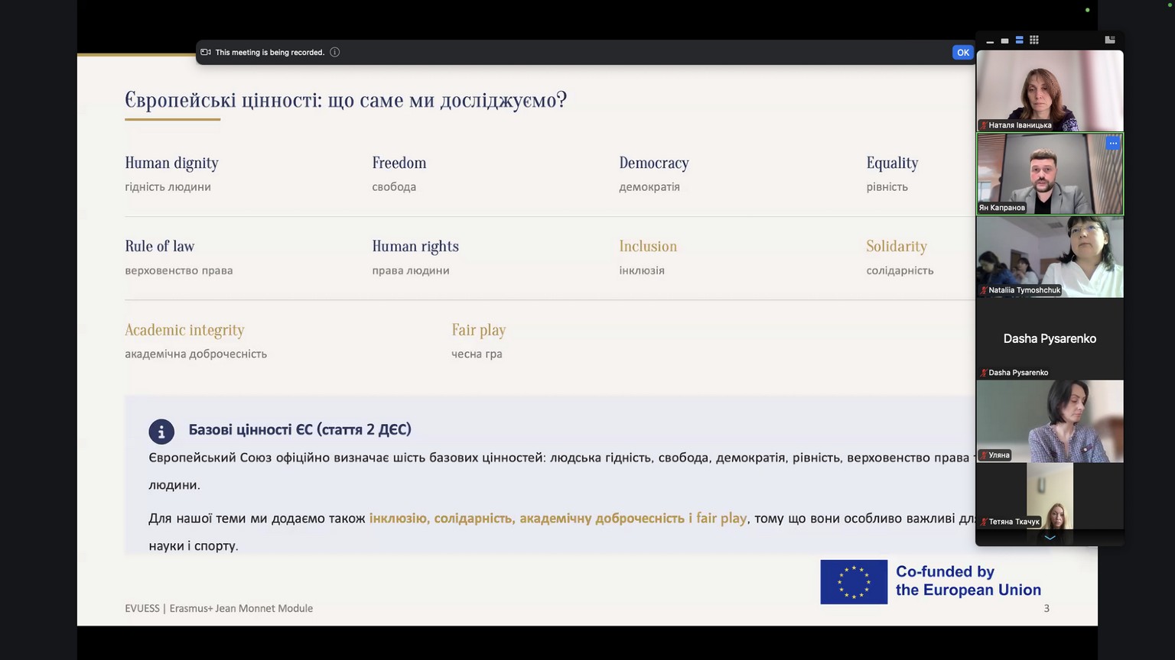Click the EU flag logo
1175x660 pixels.
854,582
